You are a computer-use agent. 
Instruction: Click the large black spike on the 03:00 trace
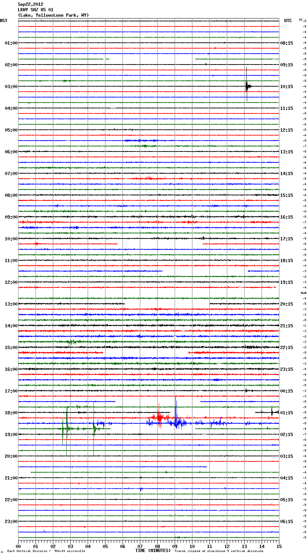coord(247,86)
